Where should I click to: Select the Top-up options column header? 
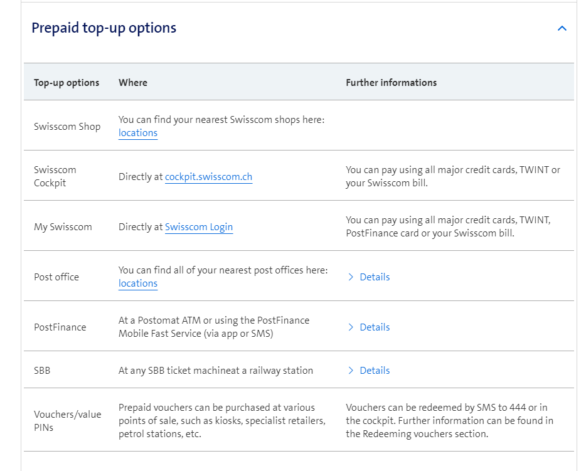point(67,83)
